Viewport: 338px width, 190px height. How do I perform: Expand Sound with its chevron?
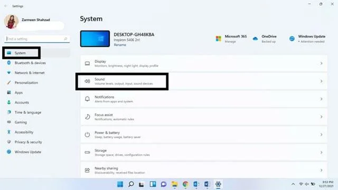(321, 81)
